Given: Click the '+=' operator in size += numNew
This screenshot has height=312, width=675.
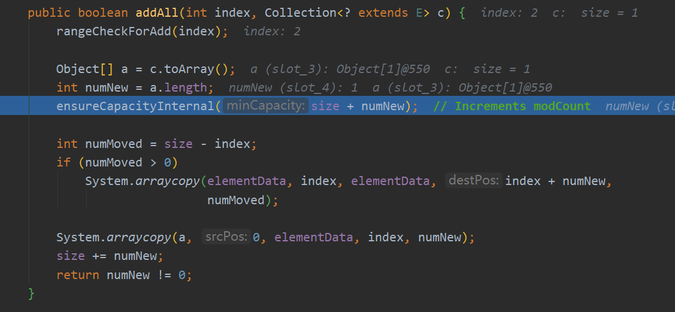Looking at the screenshot, I should click(x=99, y=256).
